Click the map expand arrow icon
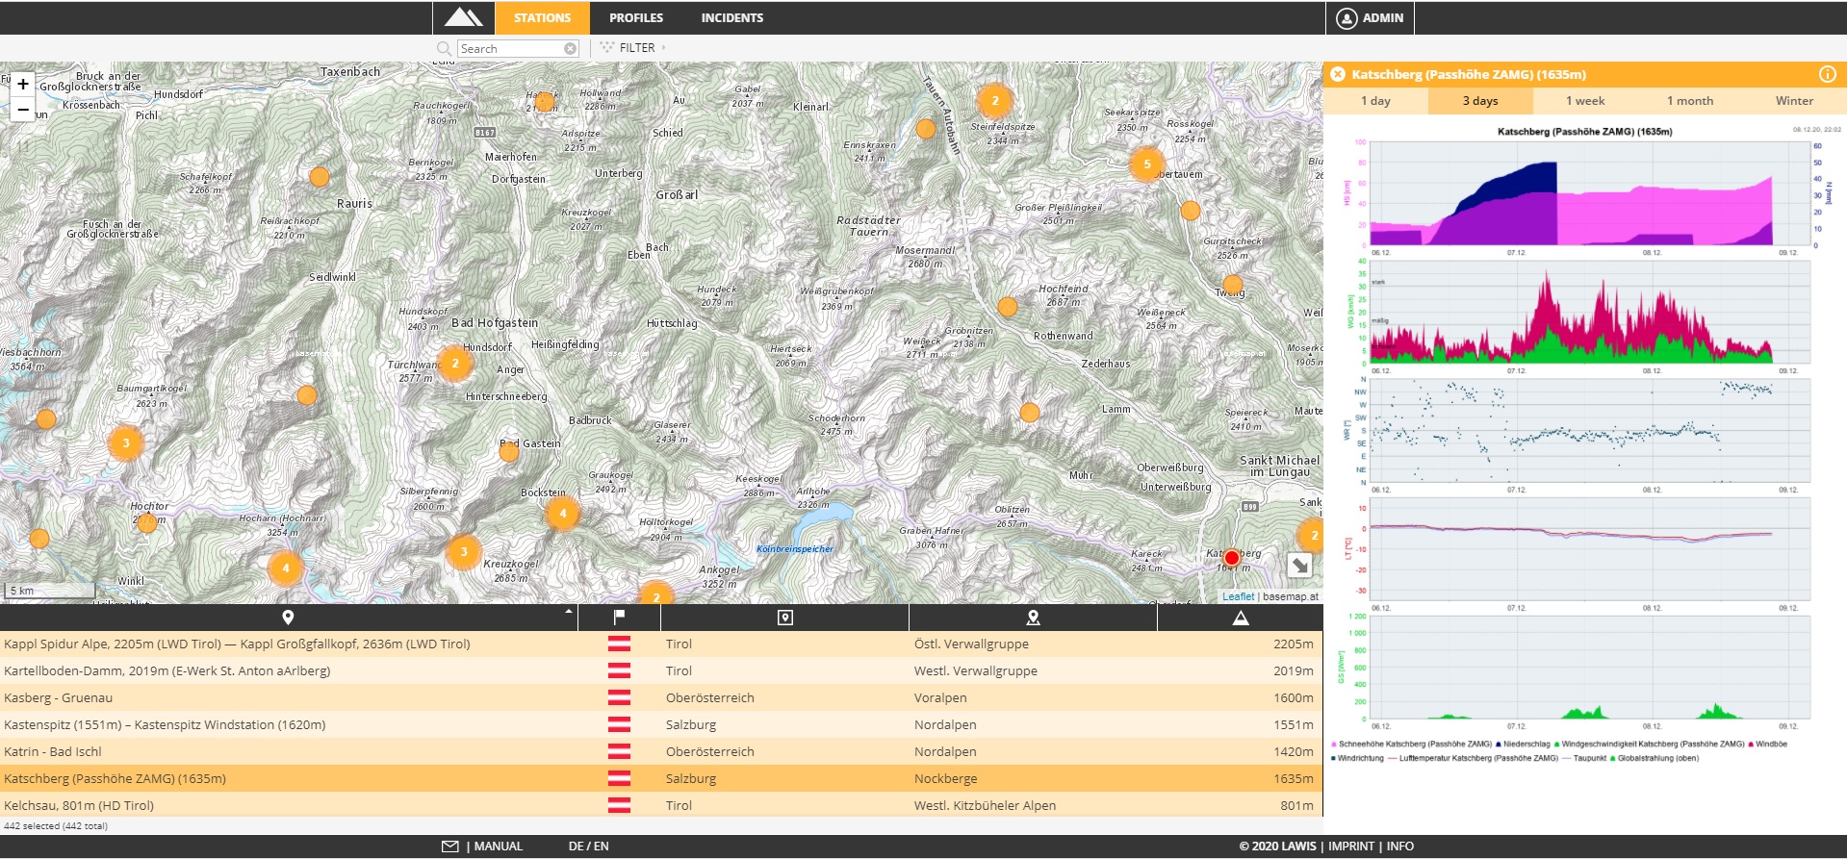 click(x=1299, y=566)
